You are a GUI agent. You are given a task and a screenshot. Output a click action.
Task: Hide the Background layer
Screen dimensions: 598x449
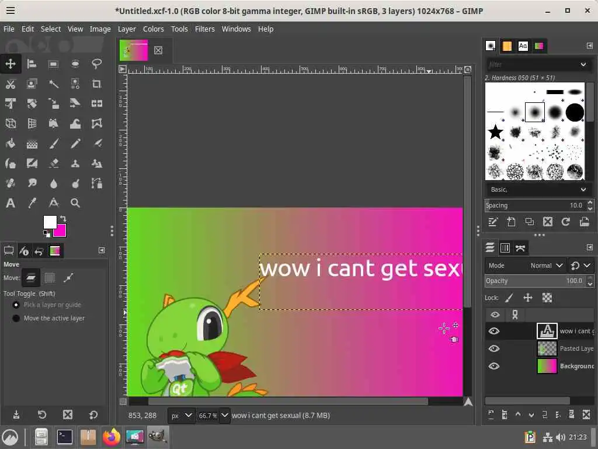click(x=494, y=366)
